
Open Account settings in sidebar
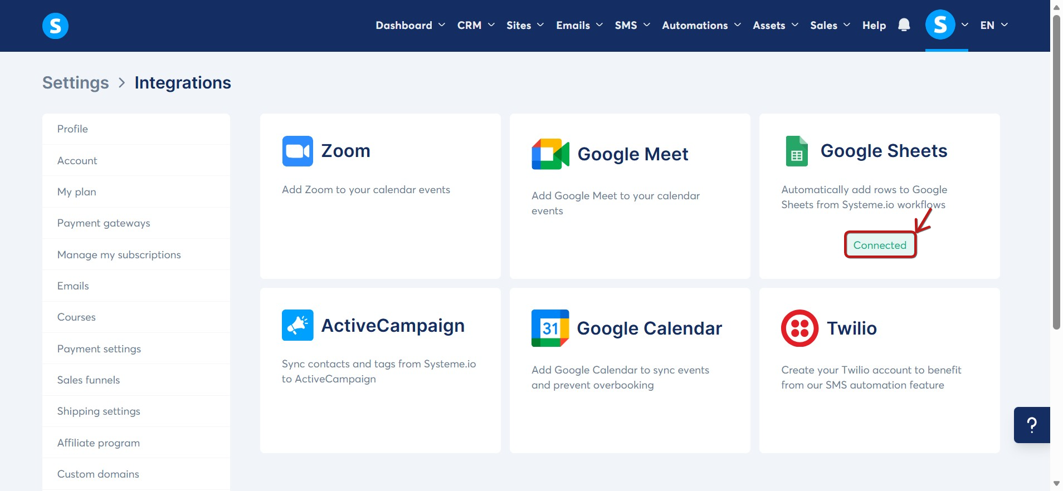pos(136,160)
